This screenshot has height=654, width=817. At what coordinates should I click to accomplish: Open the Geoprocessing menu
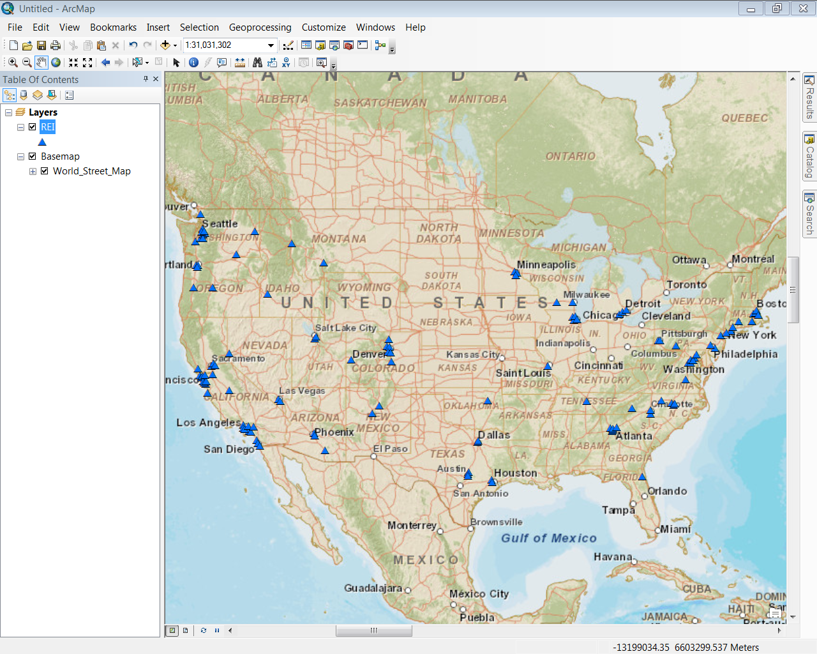260,27
